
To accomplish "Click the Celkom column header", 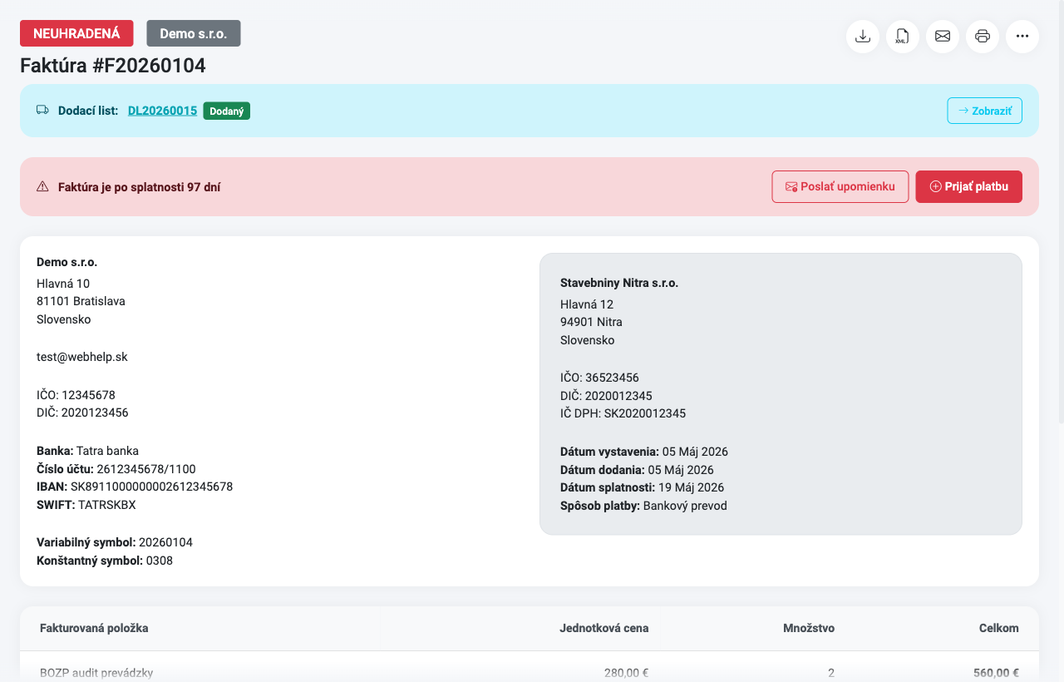I will tap(999, 628).
